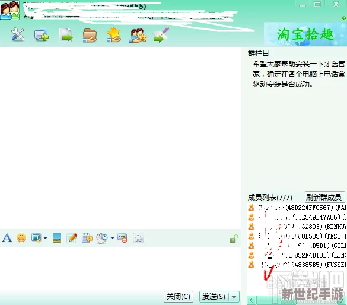Click the 发送(S) send button

coord(214,297)
